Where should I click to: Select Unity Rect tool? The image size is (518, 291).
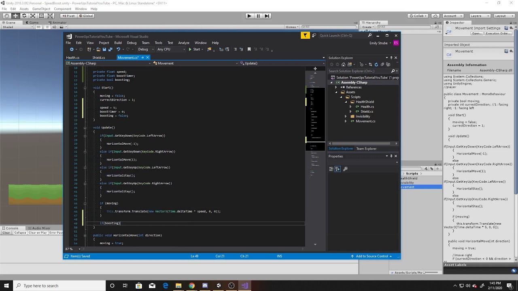41,16
